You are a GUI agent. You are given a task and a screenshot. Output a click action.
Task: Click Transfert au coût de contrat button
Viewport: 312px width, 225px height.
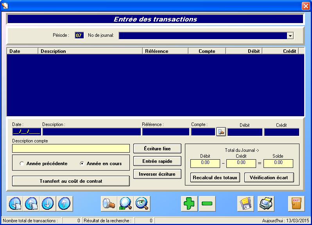71,181
